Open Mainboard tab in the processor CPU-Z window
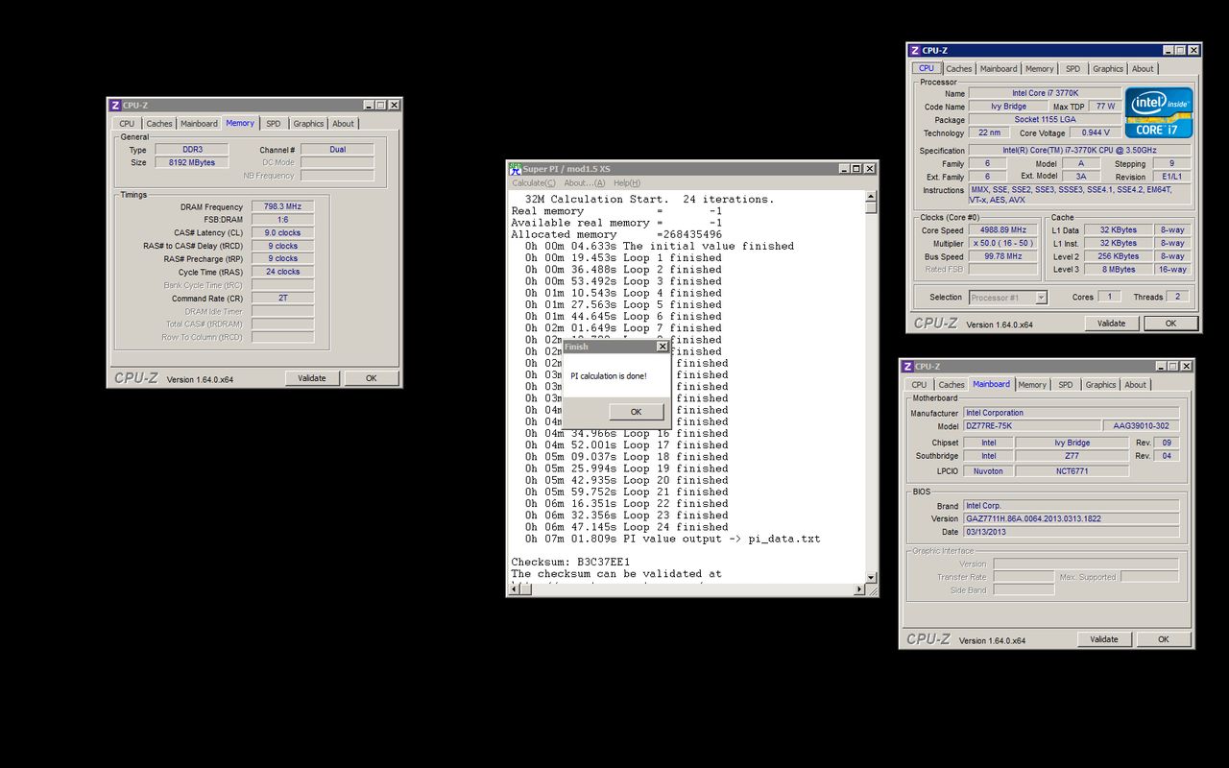 pyautogui.click(x=999, y=68)
